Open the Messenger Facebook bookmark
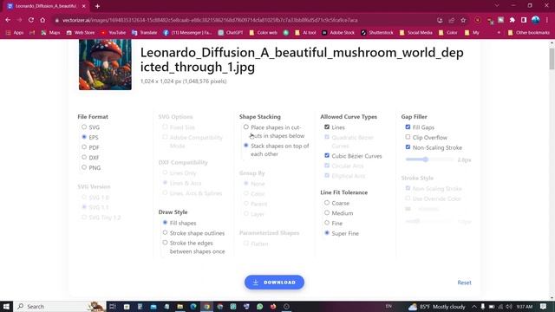The image size is (555, 312). 187,33
